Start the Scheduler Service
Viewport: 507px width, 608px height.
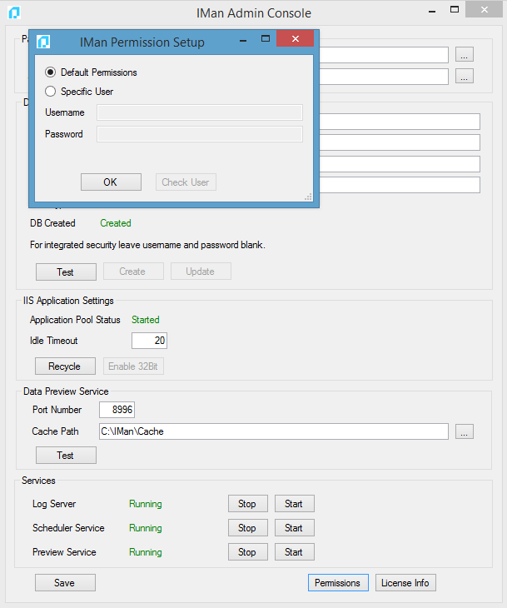(x=294, y=528)
